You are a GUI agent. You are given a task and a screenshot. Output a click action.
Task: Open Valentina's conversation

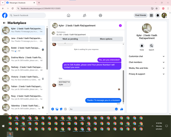coord(23,107)
